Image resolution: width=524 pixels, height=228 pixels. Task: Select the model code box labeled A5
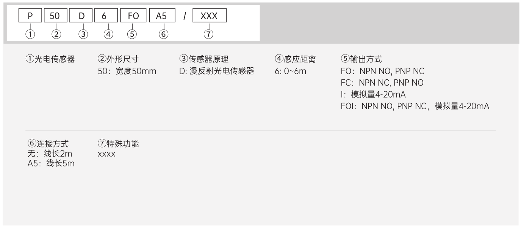click(163, 17)
